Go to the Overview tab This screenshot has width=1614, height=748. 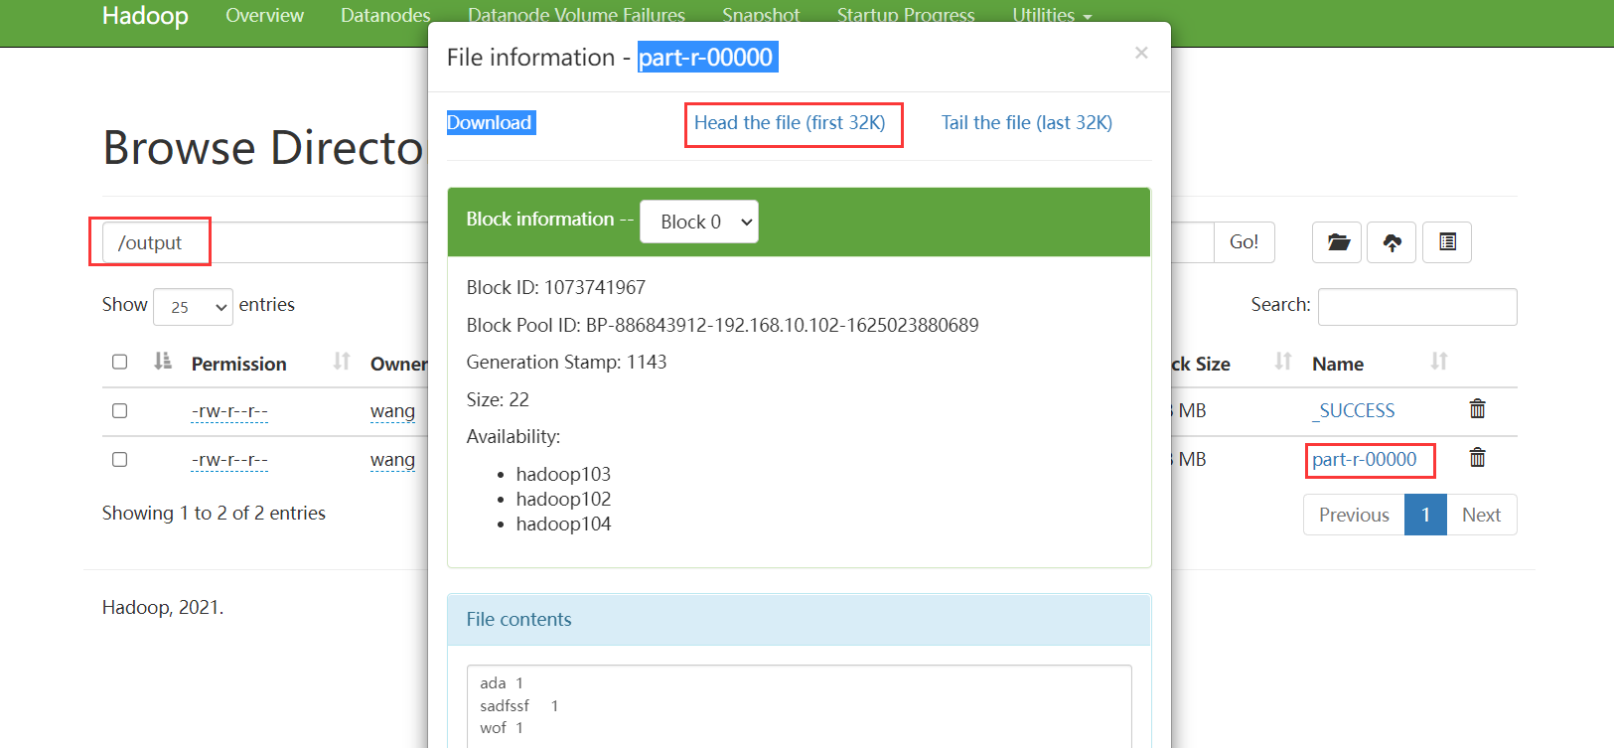click(264, 15)
